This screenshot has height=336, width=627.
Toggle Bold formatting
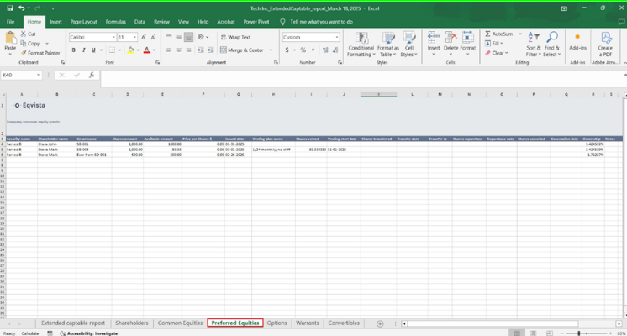(x=74, y=50)
